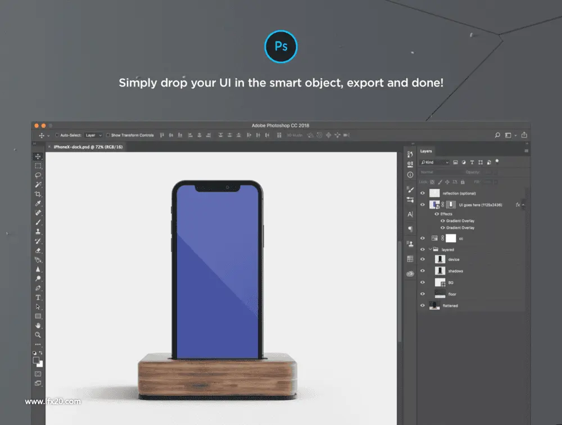
Task: Select the Hand tool
Action: (38, 325)
